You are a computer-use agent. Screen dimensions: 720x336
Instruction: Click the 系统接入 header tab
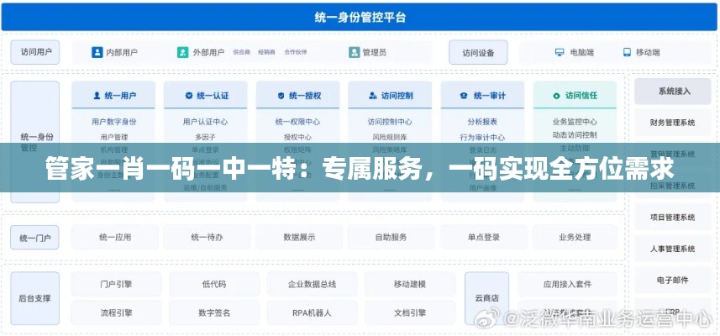(x=674, y=91)
